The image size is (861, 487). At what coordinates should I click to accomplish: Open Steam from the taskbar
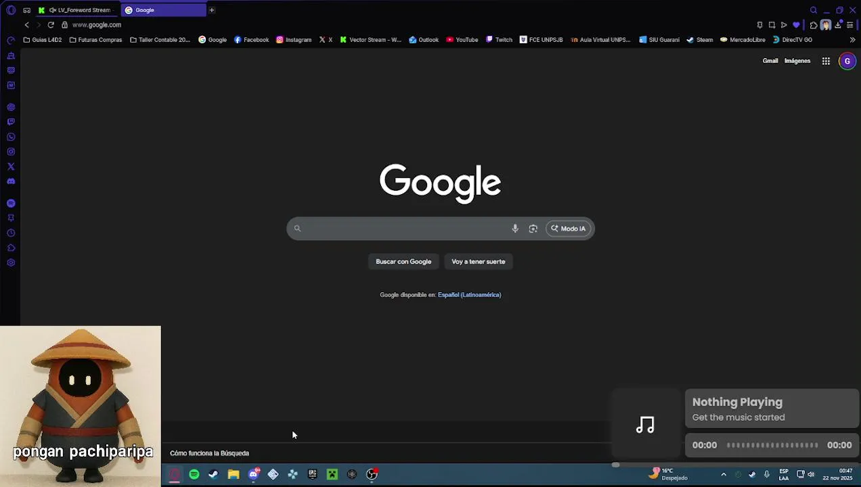213,474
